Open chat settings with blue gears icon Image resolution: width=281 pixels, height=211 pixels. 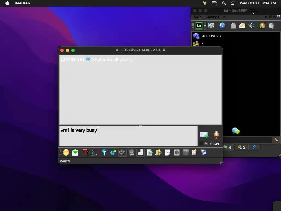(113, 152)
